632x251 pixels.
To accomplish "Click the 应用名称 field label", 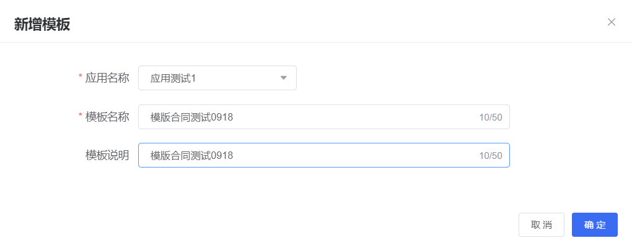I will click(107, 78).
